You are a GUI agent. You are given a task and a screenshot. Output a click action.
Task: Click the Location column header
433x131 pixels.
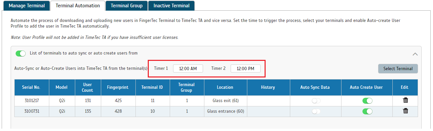225,87
